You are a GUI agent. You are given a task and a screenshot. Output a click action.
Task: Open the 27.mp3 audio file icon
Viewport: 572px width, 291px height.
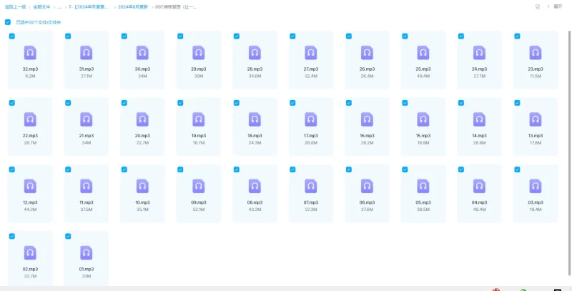coord(310,53)
